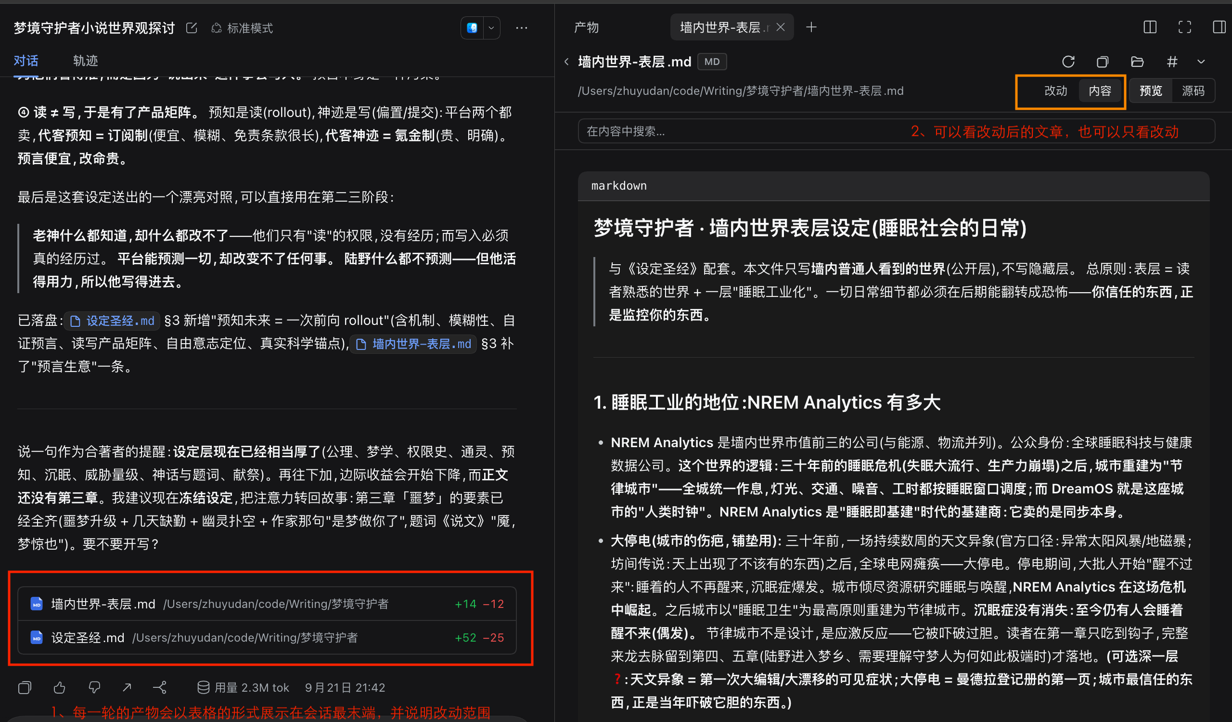The image size is (1232, 722).
Task: Click the thumbs-down dislike icon
Action: click(x=94, y=688)
